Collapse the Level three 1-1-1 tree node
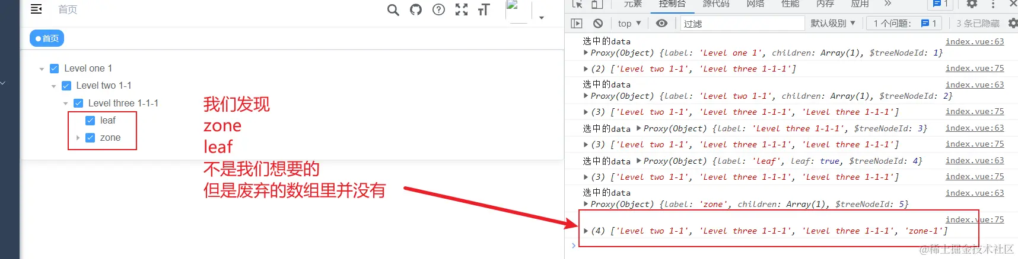 [66, 103]
